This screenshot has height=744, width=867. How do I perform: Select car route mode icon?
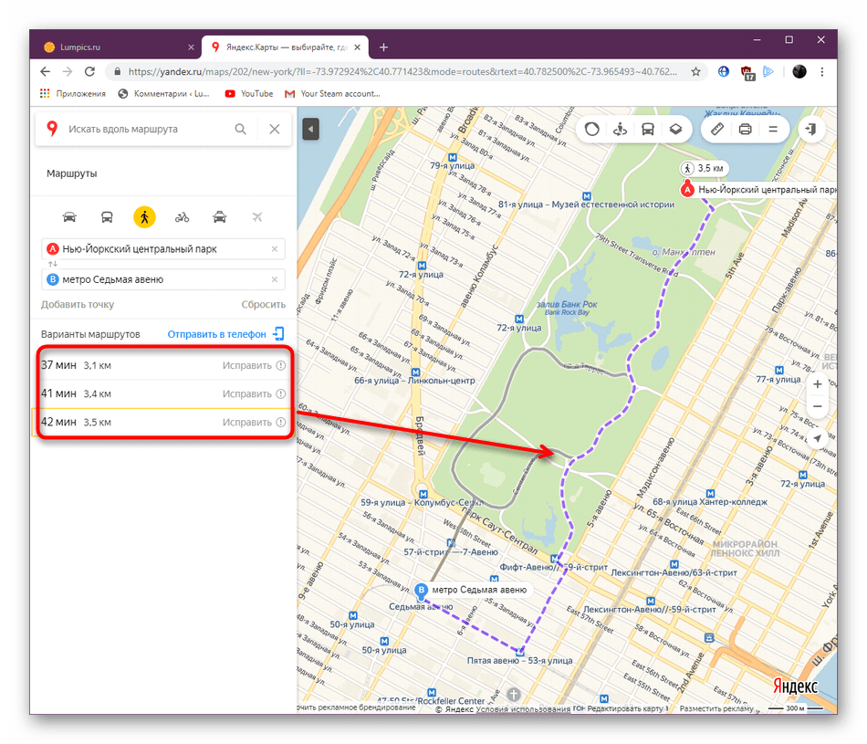[69, 217]
